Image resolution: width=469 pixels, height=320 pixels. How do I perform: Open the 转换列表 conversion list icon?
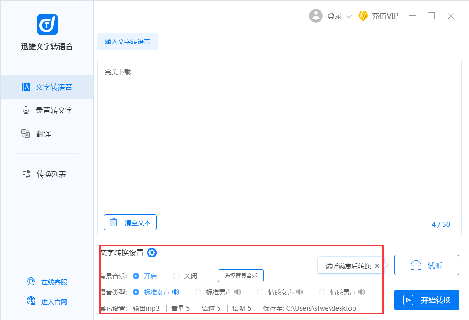click(26, 174)
